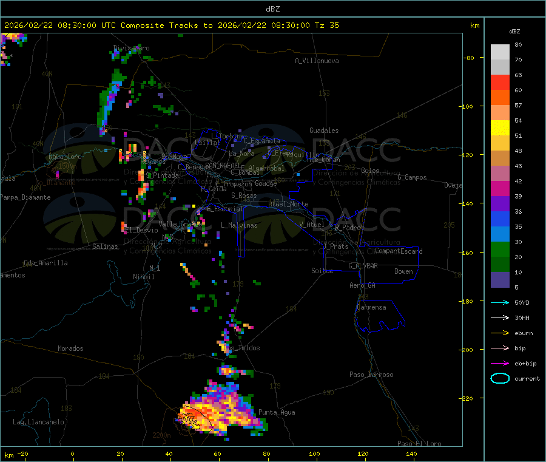Click the 'Cda_Amarilla' map label
The width and height of the screenshot is (546, 462).
tap(45, 263)
